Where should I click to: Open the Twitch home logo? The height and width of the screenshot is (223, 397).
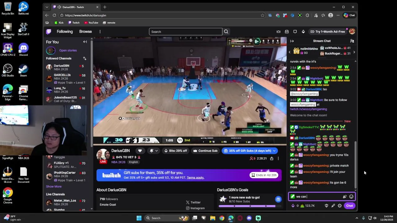click(49, 32)
